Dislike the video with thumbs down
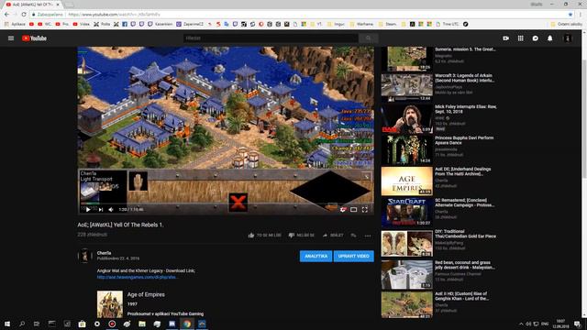This screenshot has height=330, width=587. (302, 236)
